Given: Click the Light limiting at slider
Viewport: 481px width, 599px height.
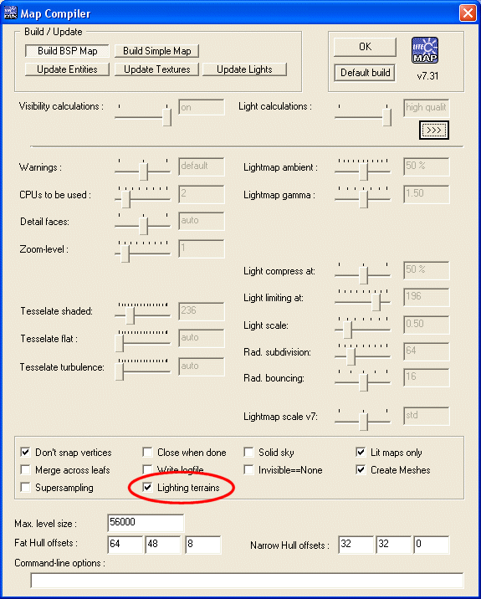Looking at the screenshot, I should click(363, 300).
